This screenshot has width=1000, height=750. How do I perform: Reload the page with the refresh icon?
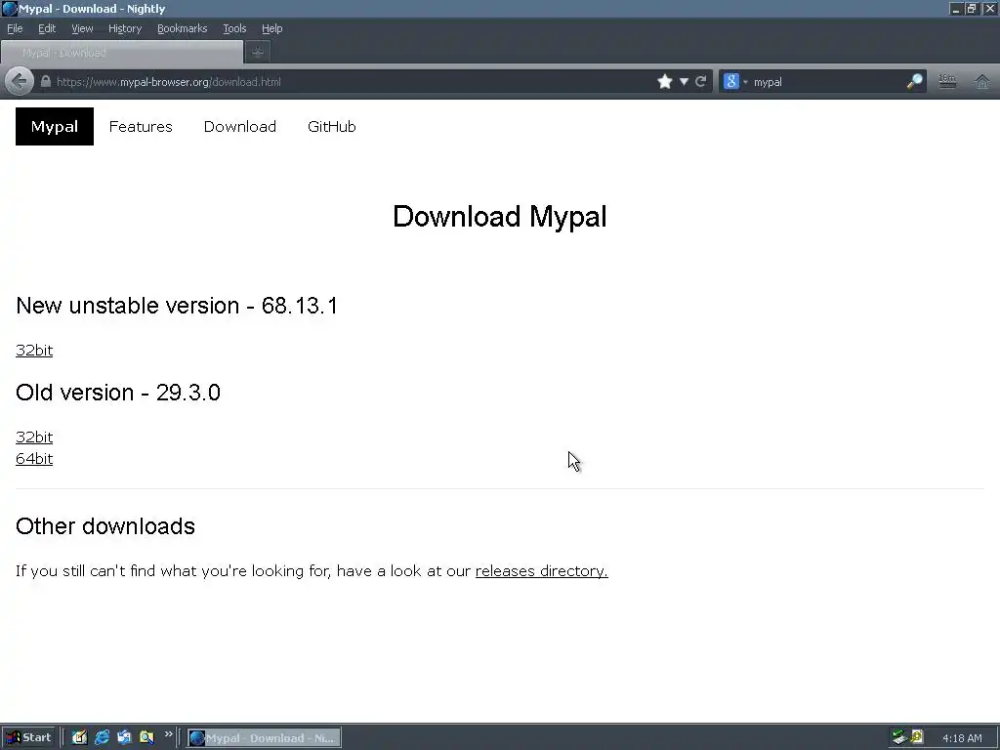(x=701, y=82)
